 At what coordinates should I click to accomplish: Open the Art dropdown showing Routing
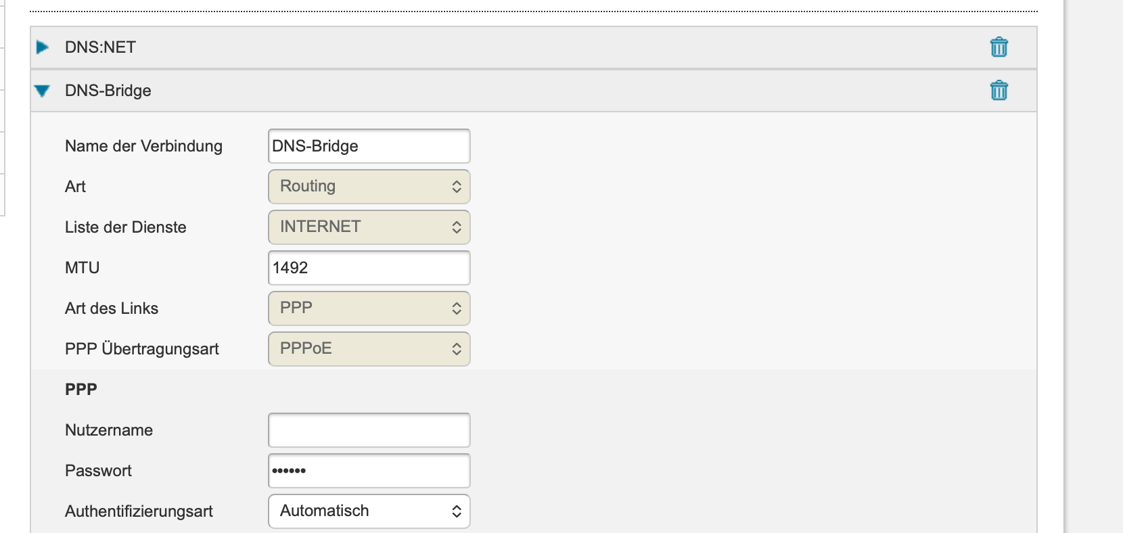pyautogui.click(x=369, y=187)
